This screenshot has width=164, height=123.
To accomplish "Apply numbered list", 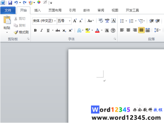I will click(131, 21).
